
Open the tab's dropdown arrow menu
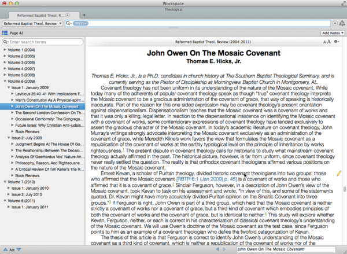(x=68, y=15)
